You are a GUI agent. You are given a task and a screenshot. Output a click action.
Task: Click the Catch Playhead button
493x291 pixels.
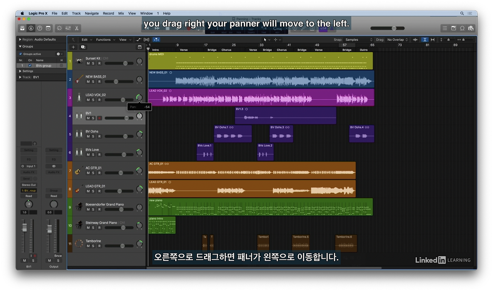156,40
